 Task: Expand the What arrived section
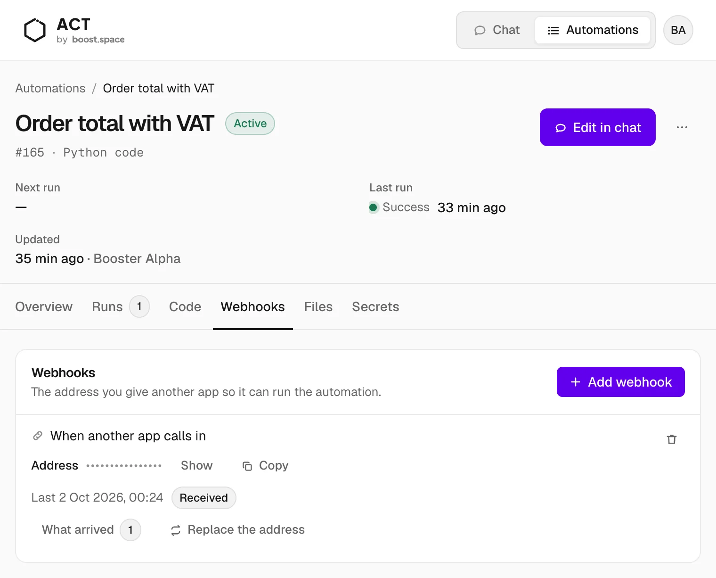click(91, 530)
